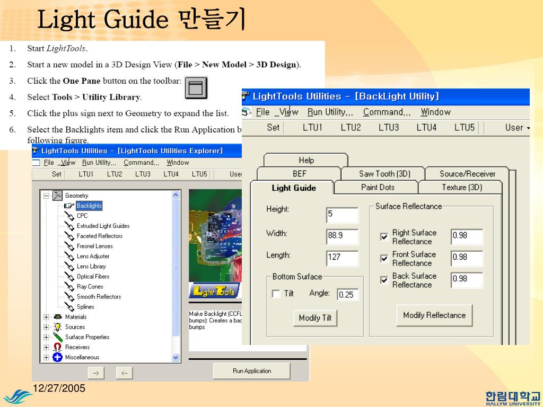543x407 pixels.
Task: Click the tree scrollbar down arrow
Action: [x=176, y=358]
